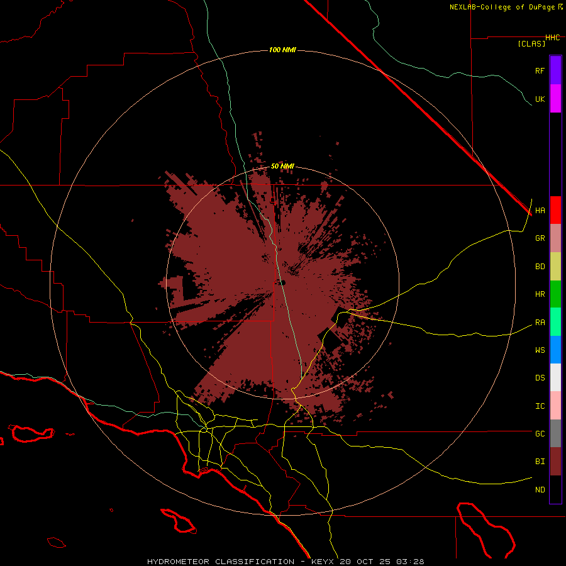Click the GR pinkish legend swatch
Image resolution: width=566 pixels, height=566 pixels.
555,238
